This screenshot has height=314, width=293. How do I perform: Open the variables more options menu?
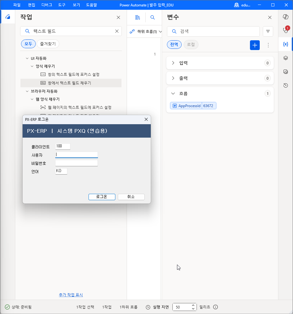pyautogui.click(x=268, y=45)
